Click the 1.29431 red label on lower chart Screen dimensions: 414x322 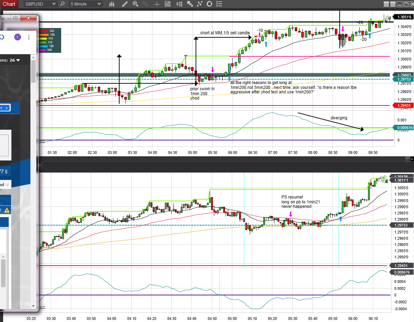(x=402, y=266)
